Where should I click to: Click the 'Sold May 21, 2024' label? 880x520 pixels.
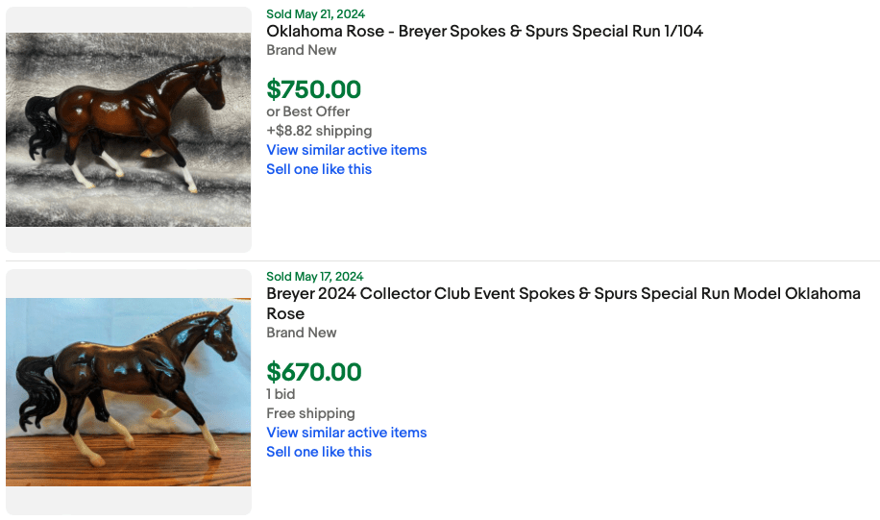315,14
